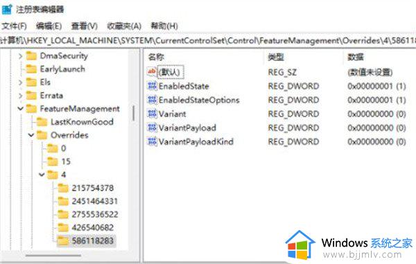Click folder icon of key 586118283

coord(63,240)
